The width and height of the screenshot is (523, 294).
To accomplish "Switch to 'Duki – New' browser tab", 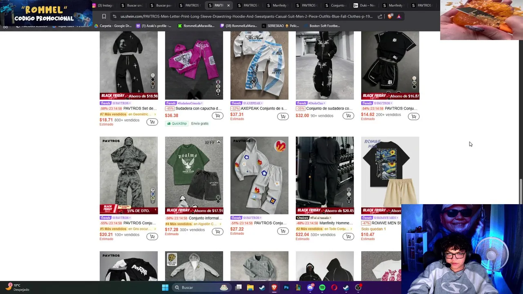I will (365, 5).
